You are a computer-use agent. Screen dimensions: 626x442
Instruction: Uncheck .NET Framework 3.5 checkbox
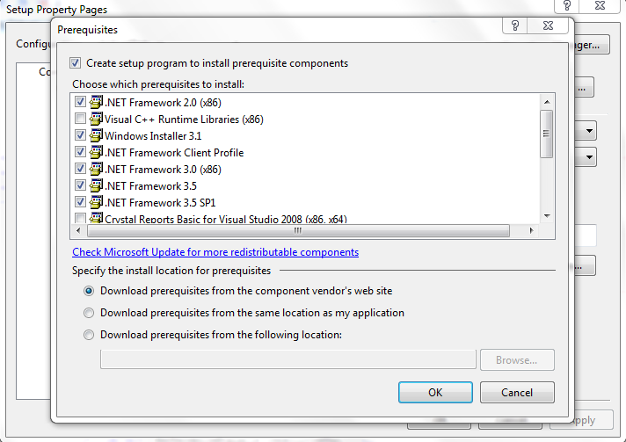tap(80, 186)
